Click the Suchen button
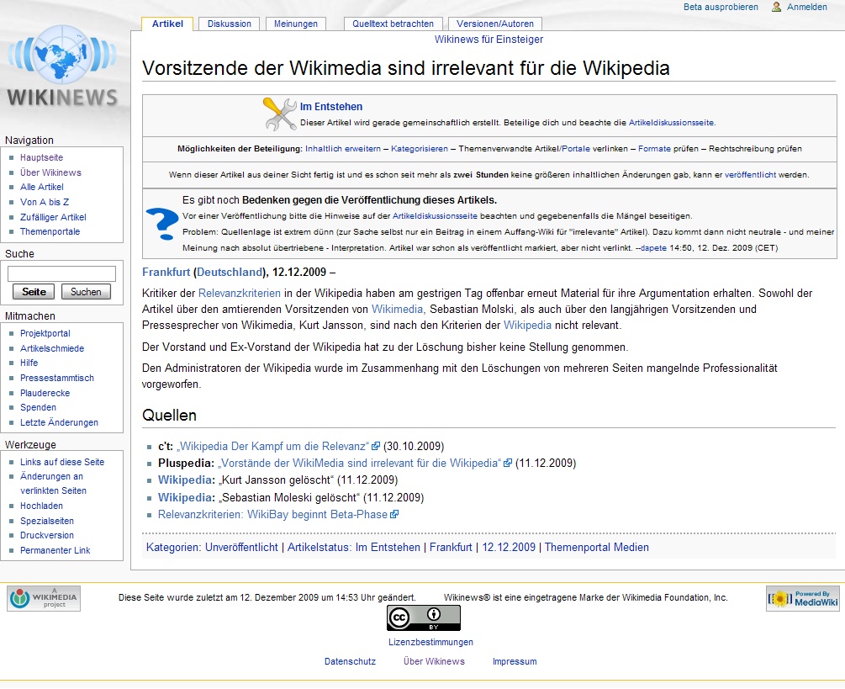 tap(86, 292)
